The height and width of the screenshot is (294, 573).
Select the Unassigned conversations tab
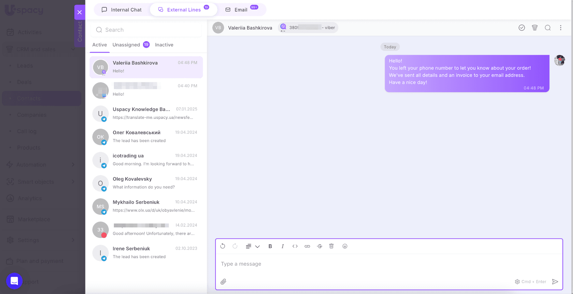(x=126, y=45)
